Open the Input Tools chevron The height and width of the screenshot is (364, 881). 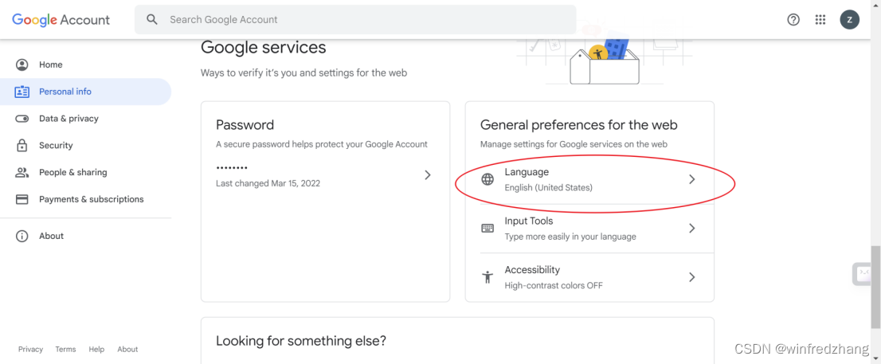coord(691,229)
